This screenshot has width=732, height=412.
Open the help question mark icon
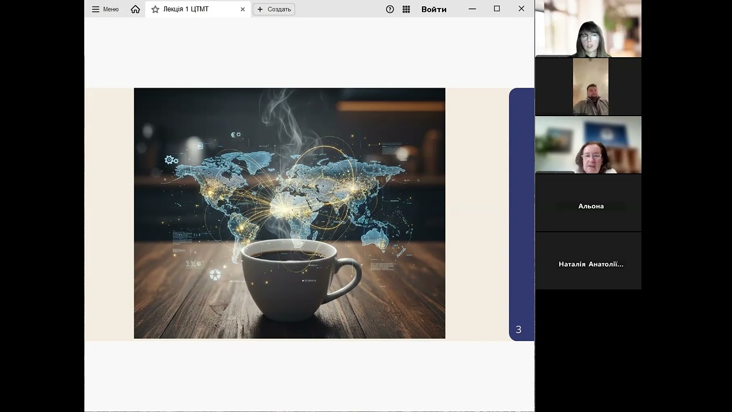(390, 9)
